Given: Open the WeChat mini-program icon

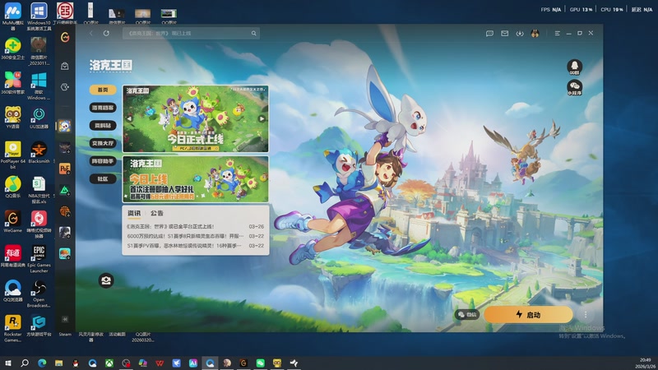Looking at the screenshot, I should point(574,87).
